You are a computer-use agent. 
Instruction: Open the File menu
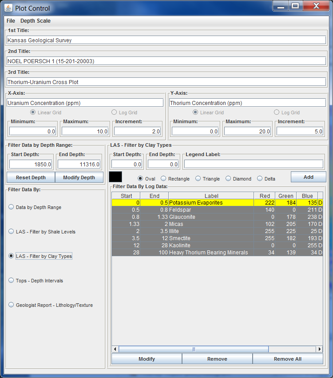(11, 21)
